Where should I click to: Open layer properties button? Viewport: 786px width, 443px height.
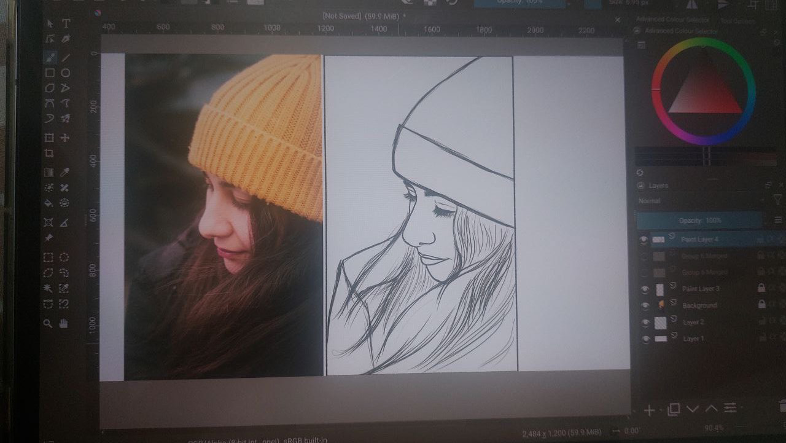730,407
